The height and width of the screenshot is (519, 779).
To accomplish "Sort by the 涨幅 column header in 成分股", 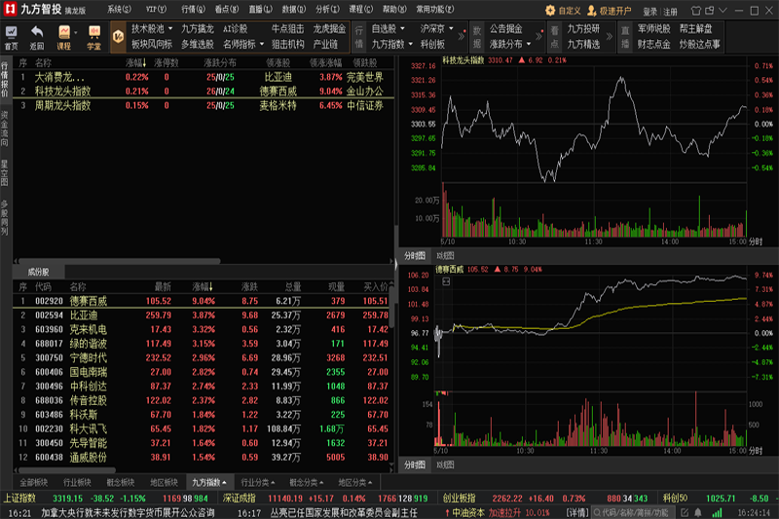I will (x=204, y=287).
